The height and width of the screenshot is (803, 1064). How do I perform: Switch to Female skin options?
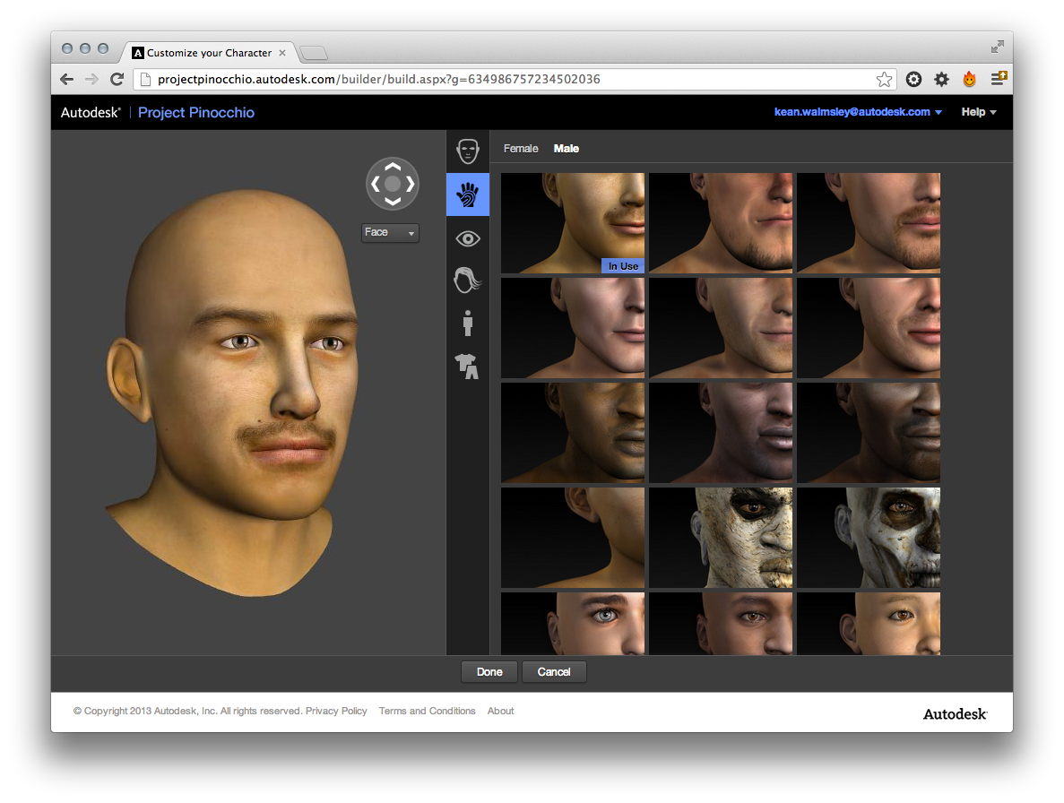coord(521,149)
